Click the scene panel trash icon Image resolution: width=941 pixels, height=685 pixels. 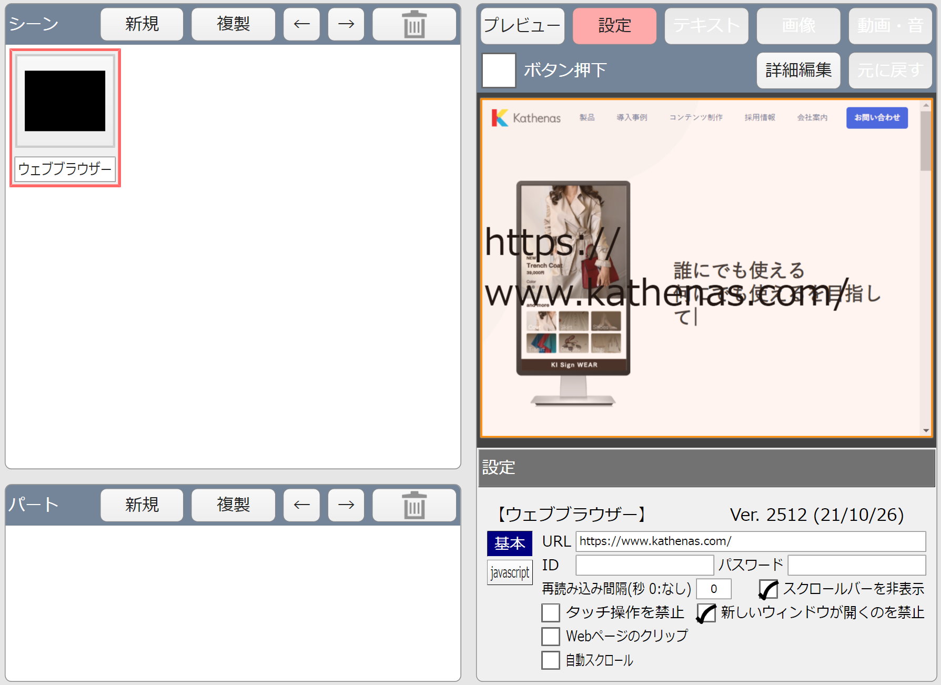click(x=414, y=24)
